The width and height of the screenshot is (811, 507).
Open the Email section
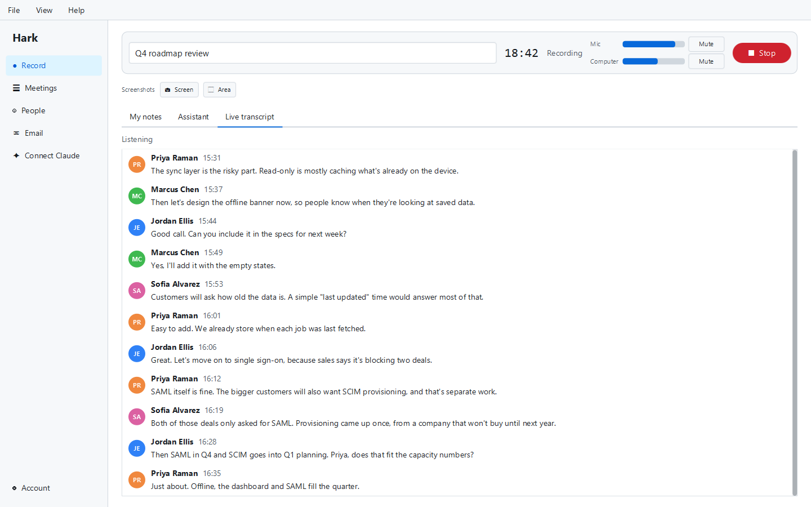[x=54, y=133]
